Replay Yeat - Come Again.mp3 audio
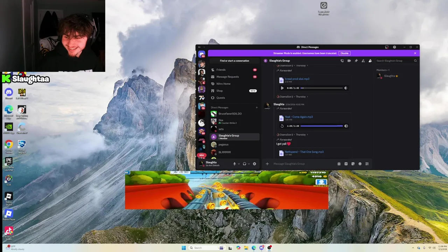 (x=282, y=126)
